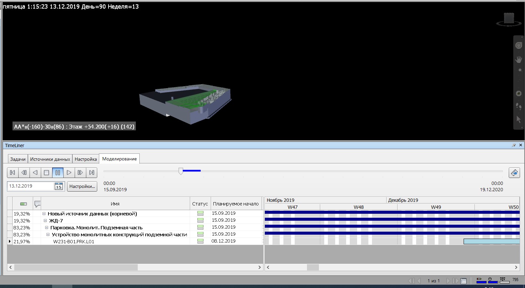Open the Настройка tab

[86, 159]
